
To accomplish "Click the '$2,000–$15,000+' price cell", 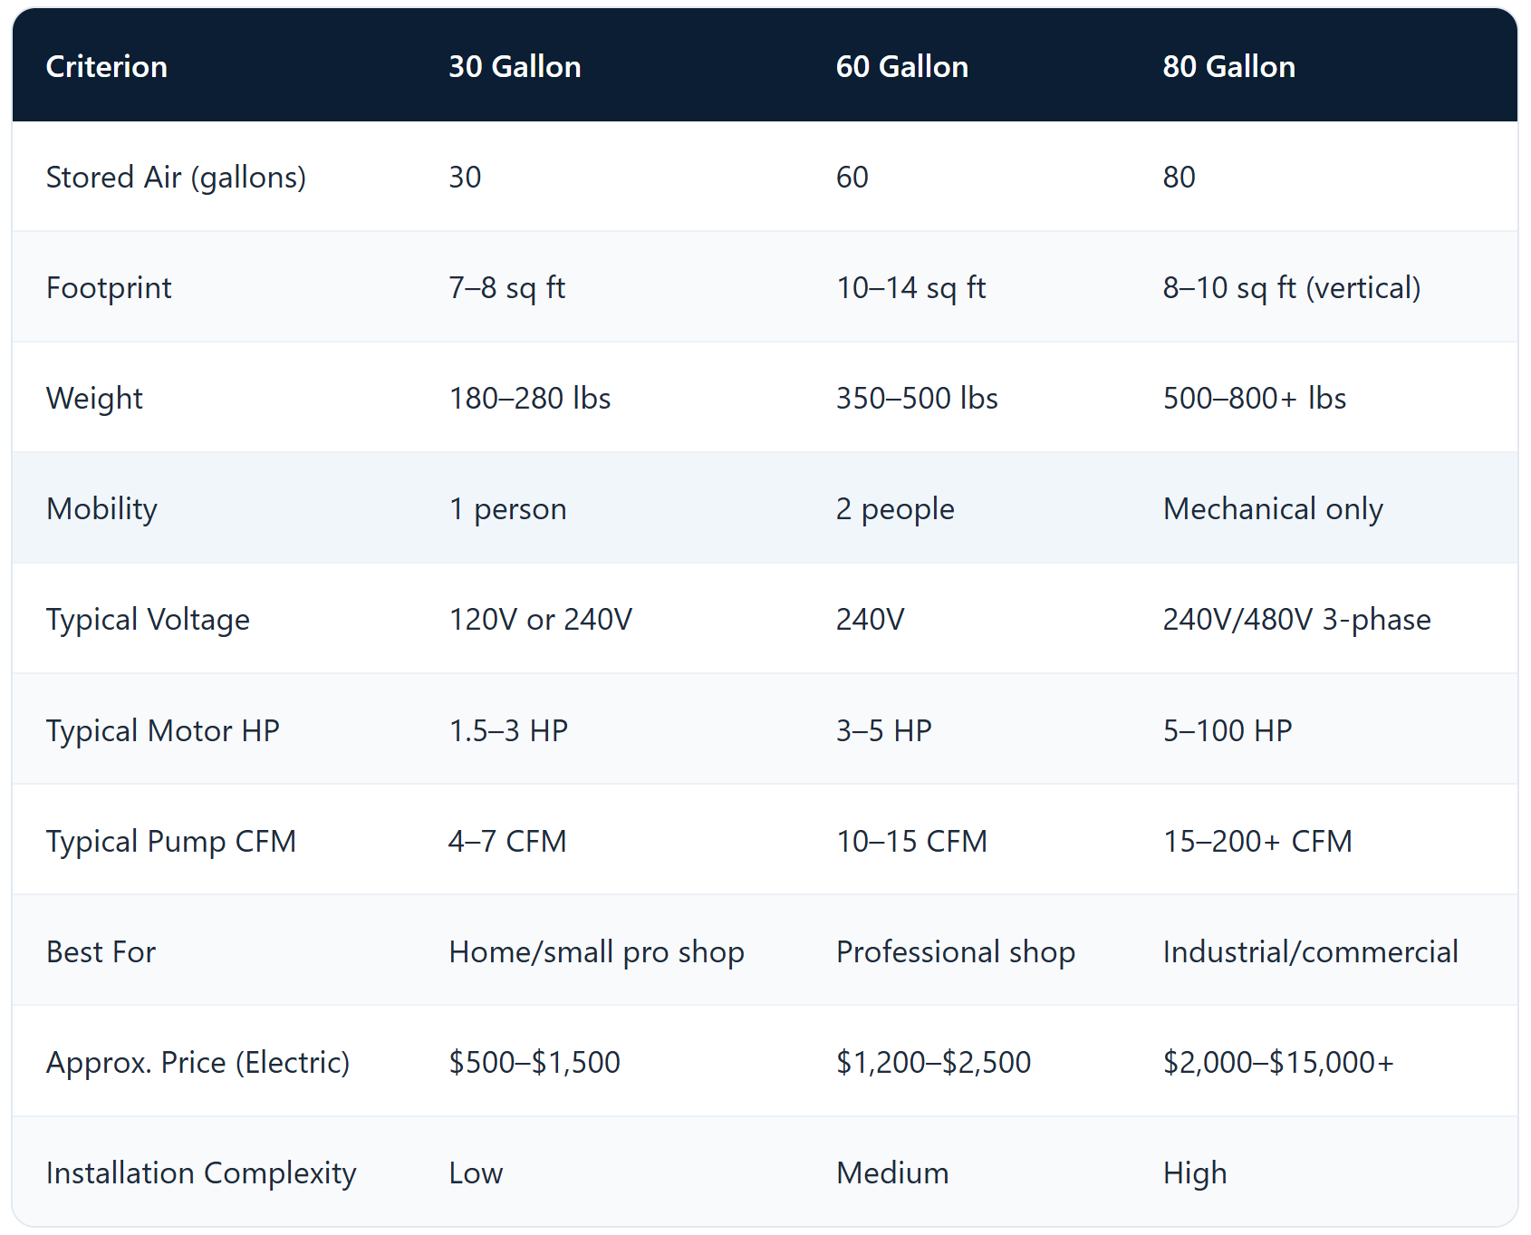I will 1278,1063.
